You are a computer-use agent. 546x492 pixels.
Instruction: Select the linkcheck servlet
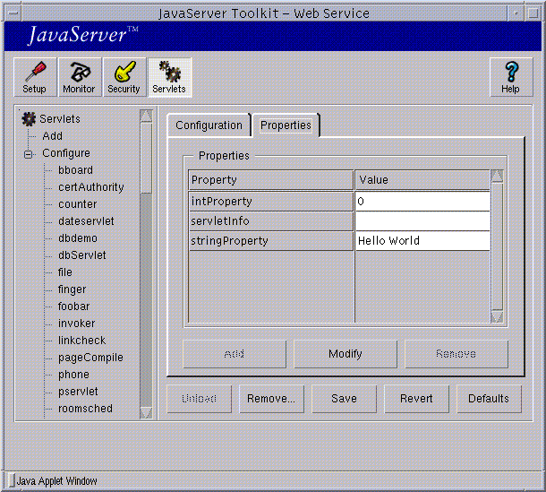81,341
